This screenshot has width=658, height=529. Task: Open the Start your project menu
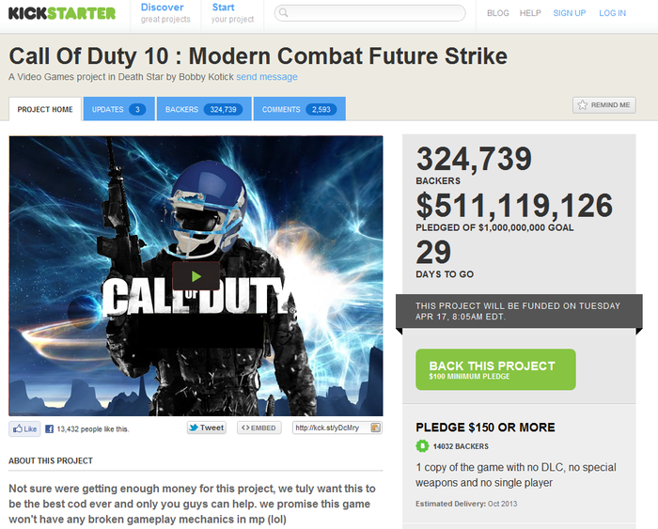[x=232, y=12]
